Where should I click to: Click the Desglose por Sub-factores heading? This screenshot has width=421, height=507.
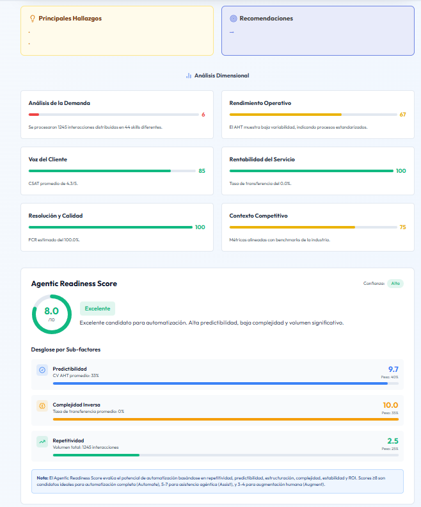coord(66,350)
